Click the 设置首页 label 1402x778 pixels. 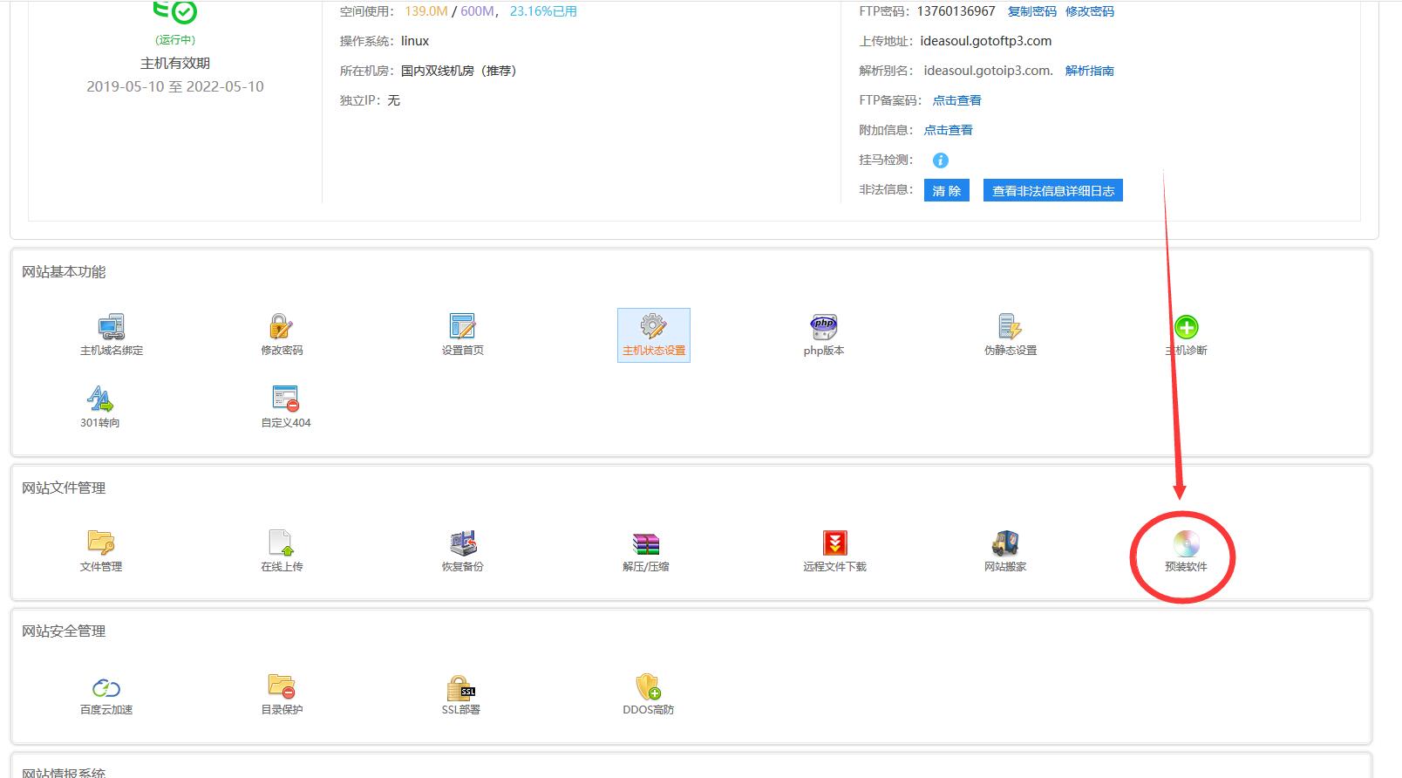tap(462, 351)
